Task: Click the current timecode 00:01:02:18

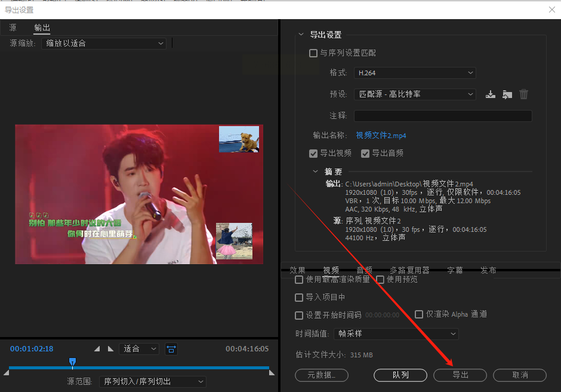Action: tap(32, 348)
